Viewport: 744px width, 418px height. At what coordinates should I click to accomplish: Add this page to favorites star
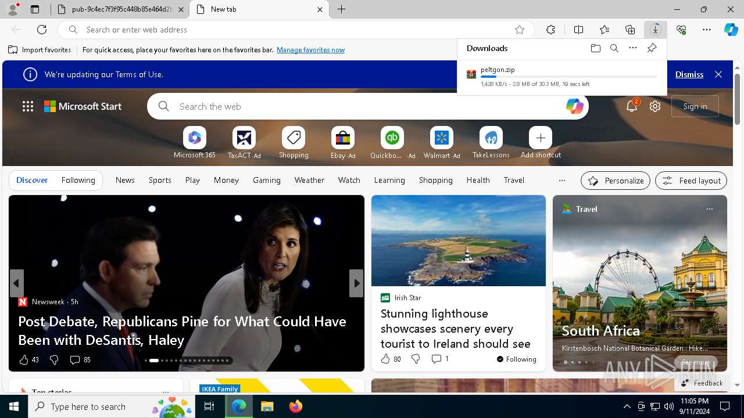click(520, 30)
